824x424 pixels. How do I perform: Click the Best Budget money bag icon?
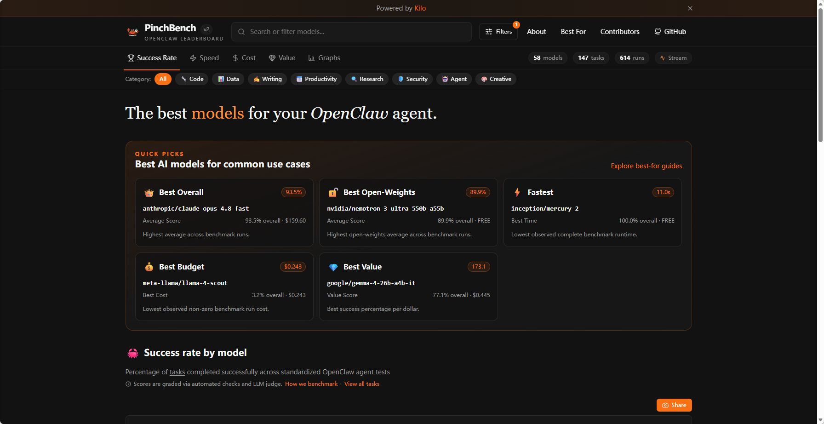[149, 267]
